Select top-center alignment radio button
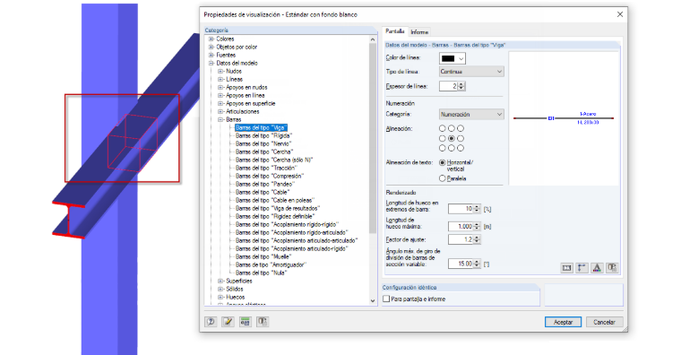 pos(452,128)
